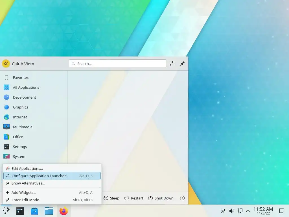Screen dimensions: 289x217
Task: Open the Graphics category
Action: coord(34,107)
